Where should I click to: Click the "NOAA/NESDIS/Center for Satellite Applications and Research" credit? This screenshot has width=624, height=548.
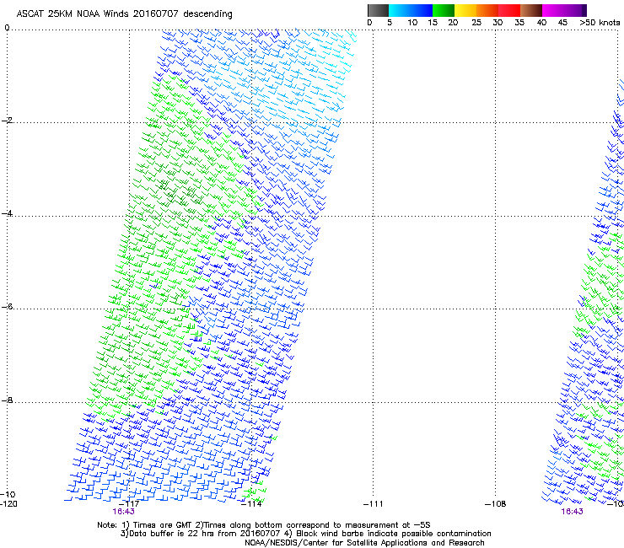(x=364, y=543)
